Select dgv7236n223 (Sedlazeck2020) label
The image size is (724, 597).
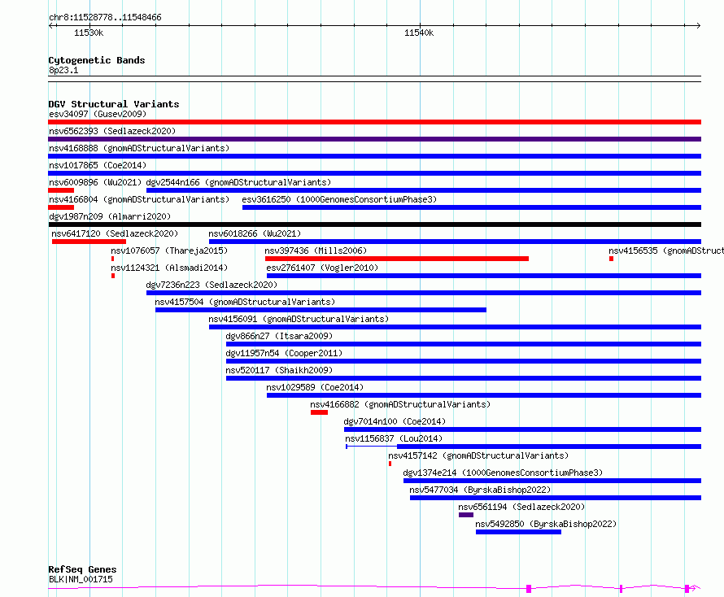[x=212, y=285]
